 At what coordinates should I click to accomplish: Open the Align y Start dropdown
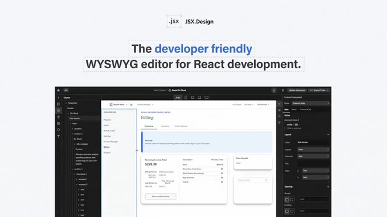316,177
